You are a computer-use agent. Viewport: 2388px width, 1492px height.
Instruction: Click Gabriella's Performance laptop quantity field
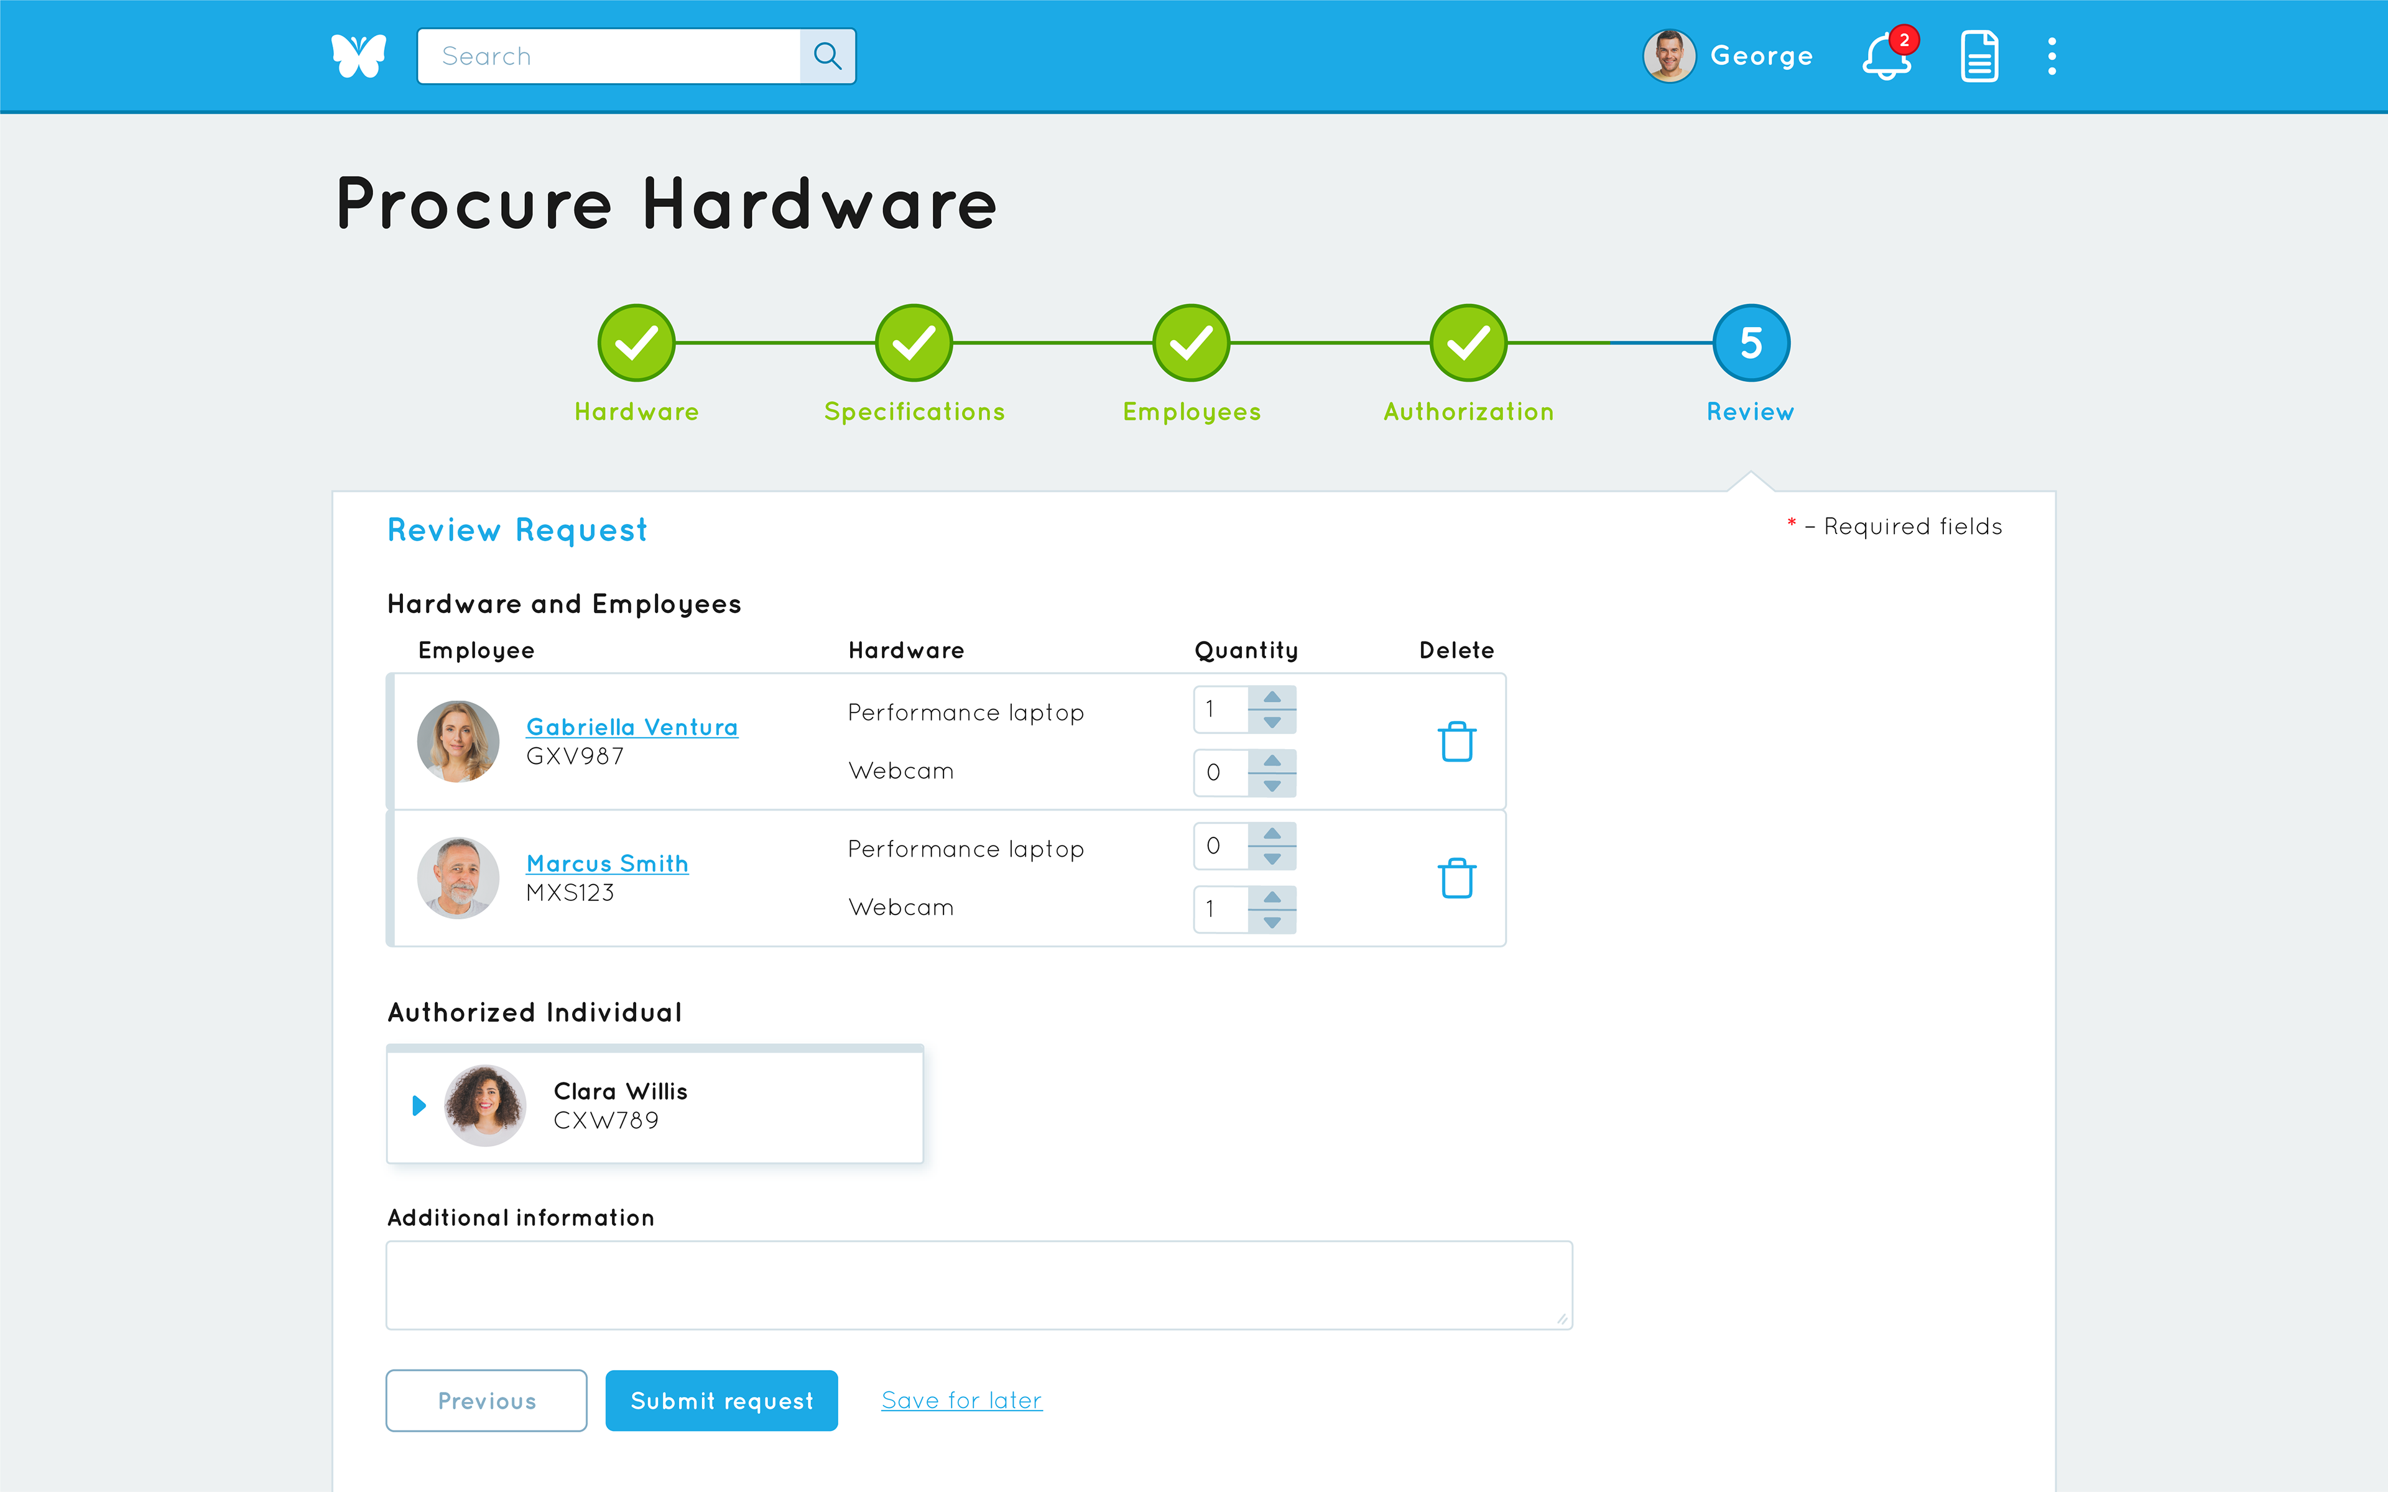coord(1221,709)
